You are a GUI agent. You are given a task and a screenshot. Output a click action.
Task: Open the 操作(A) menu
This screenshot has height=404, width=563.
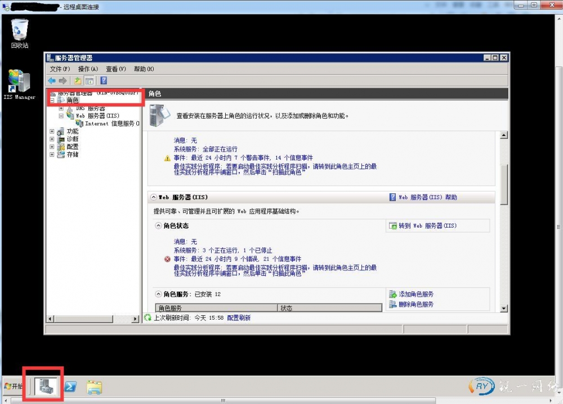[88, 69]
